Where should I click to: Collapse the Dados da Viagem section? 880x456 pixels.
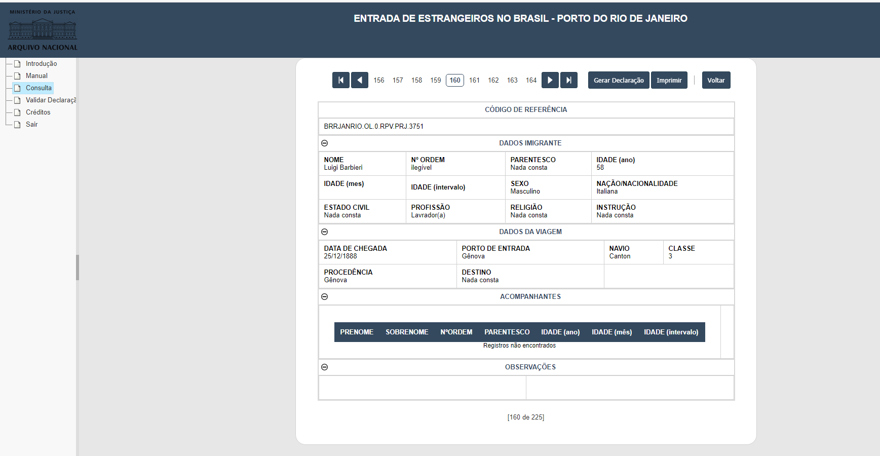tap(325, 232)
